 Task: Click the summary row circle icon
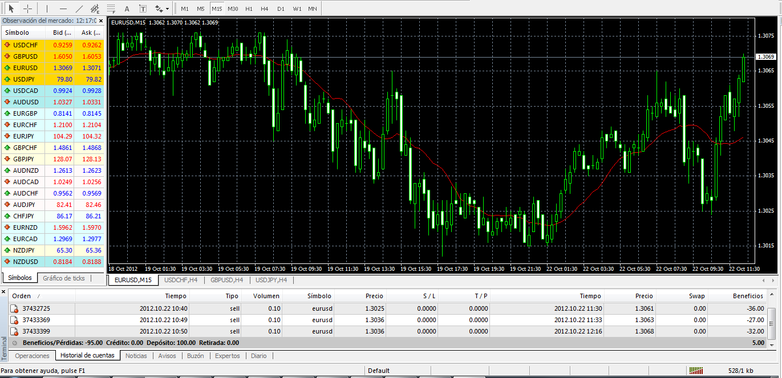[x=15, y=343]
